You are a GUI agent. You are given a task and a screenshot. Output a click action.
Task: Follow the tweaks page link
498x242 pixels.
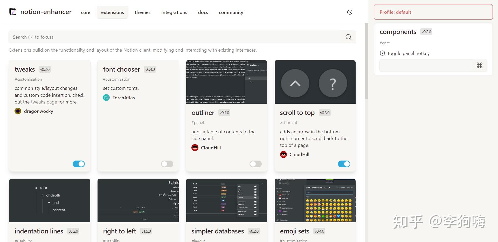point(44,102)
